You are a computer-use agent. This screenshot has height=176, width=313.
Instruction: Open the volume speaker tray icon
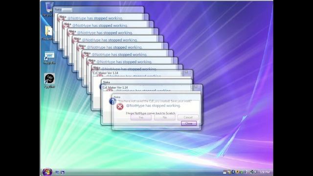pyautogui.click(x=255, y=172)
